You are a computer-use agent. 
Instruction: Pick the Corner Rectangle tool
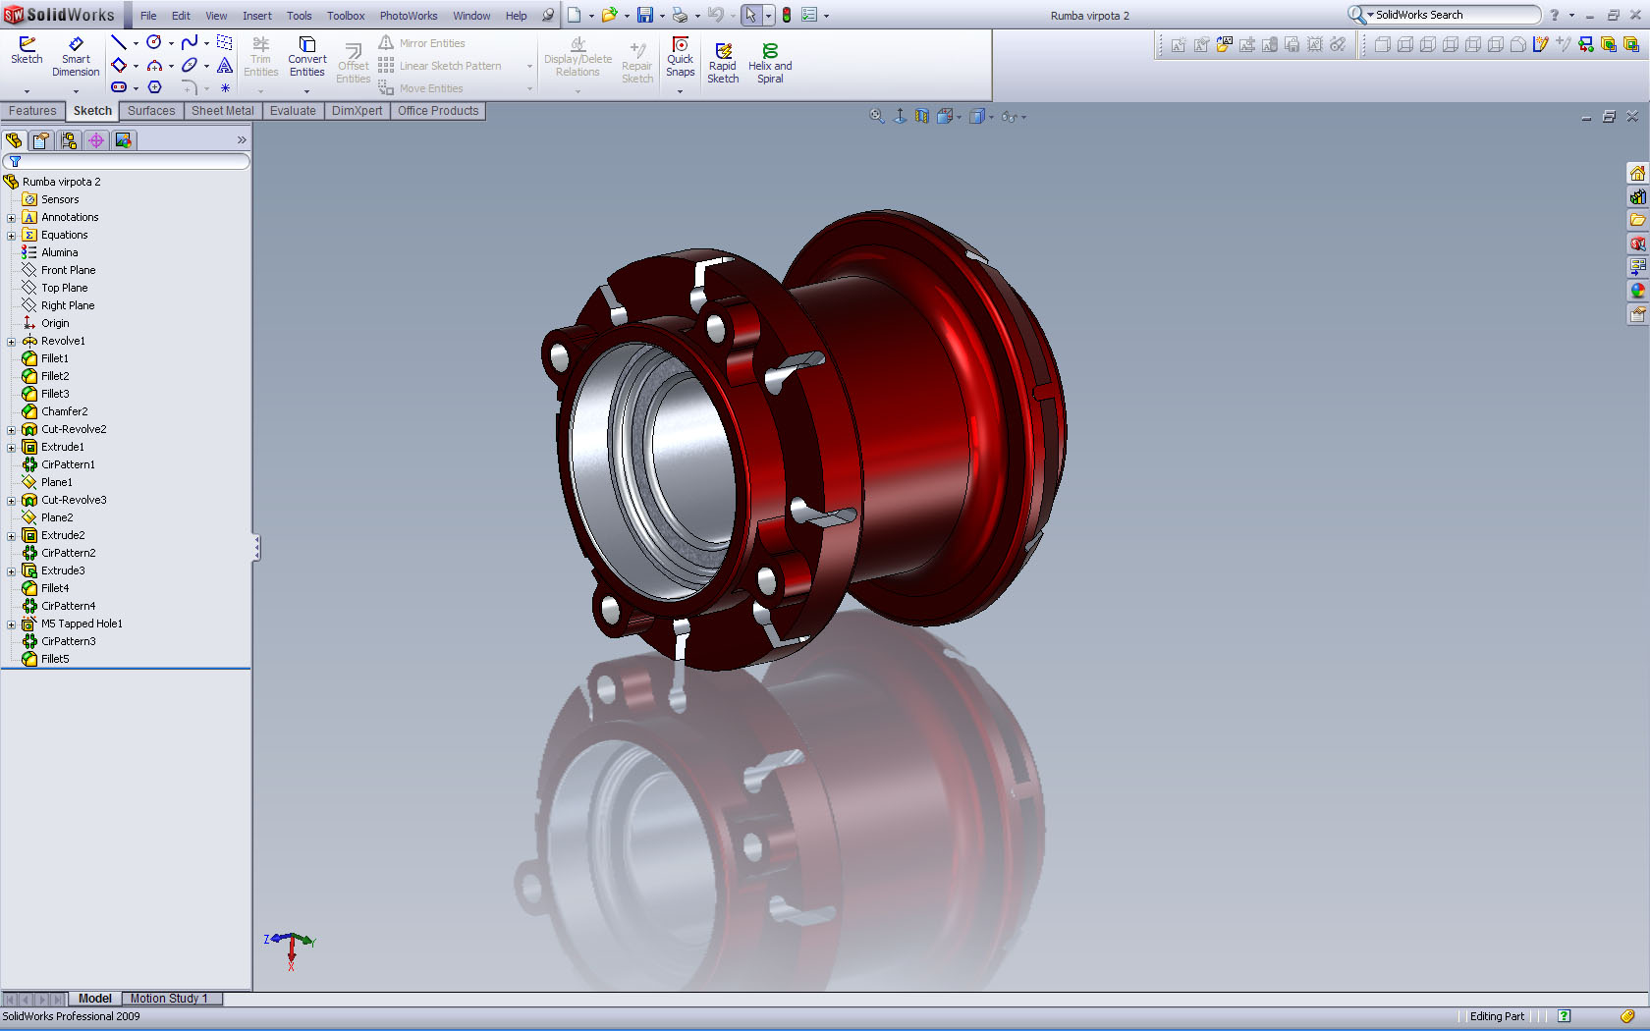pyautogui.click(x=119, y=65)
